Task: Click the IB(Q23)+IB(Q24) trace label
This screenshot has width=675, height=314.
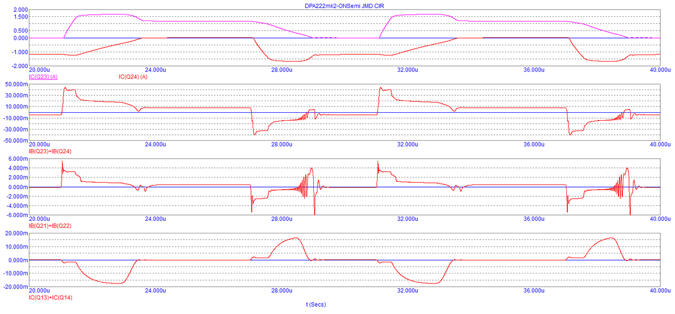Action: click(x=51, y=151)
